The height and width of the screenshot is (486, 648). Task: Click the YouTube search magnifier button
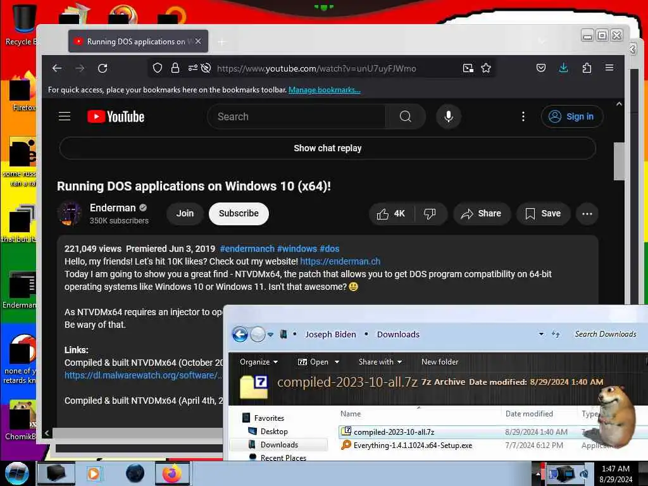tap(406, 116)
